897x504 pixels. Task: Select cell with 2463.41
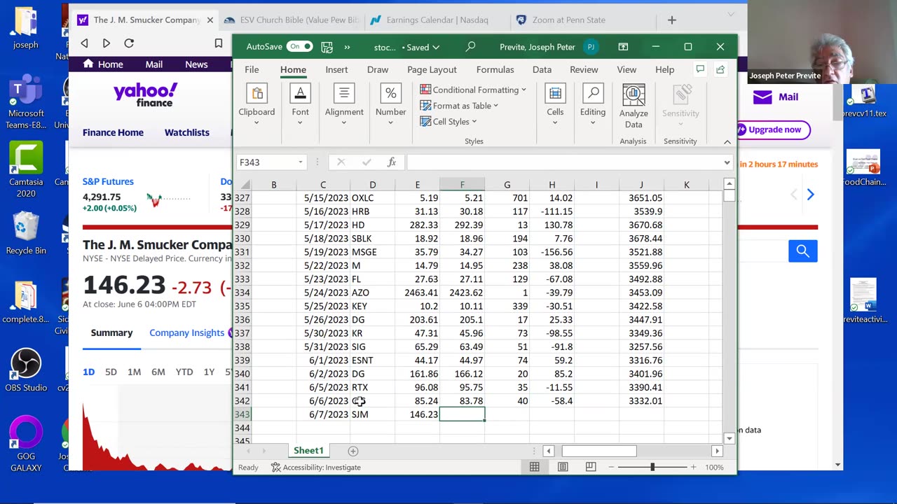click(417, 293)
